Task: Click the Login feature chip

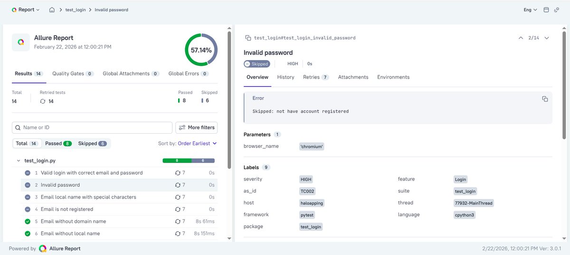Action: click(461, 179)
